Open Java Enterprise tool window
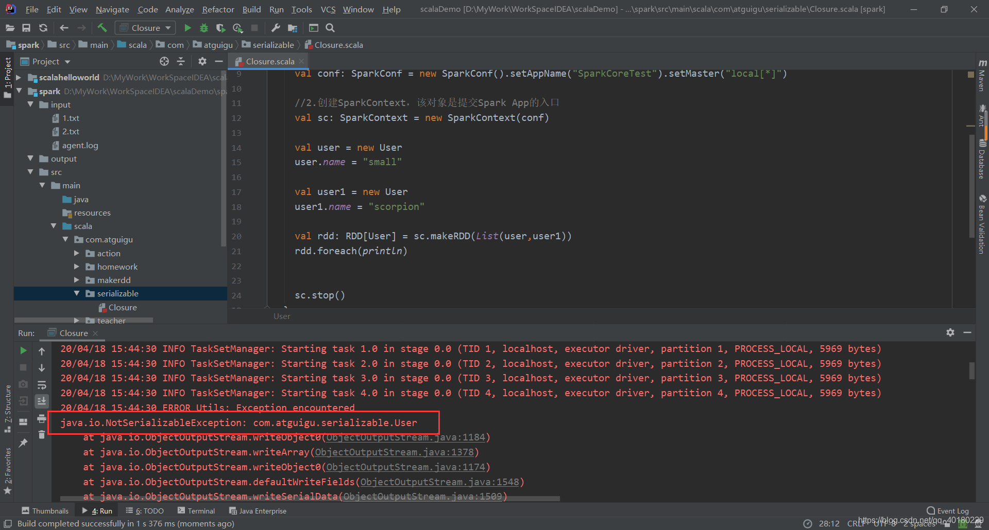989x530 pixels. click(x=258, y=511)
